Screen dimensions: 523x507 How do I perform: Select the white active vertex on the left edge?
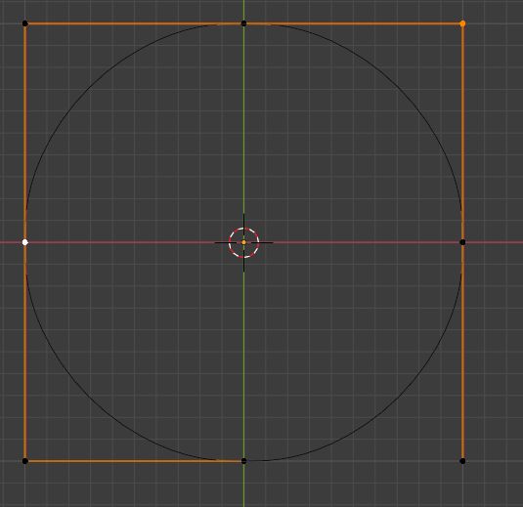25,242
